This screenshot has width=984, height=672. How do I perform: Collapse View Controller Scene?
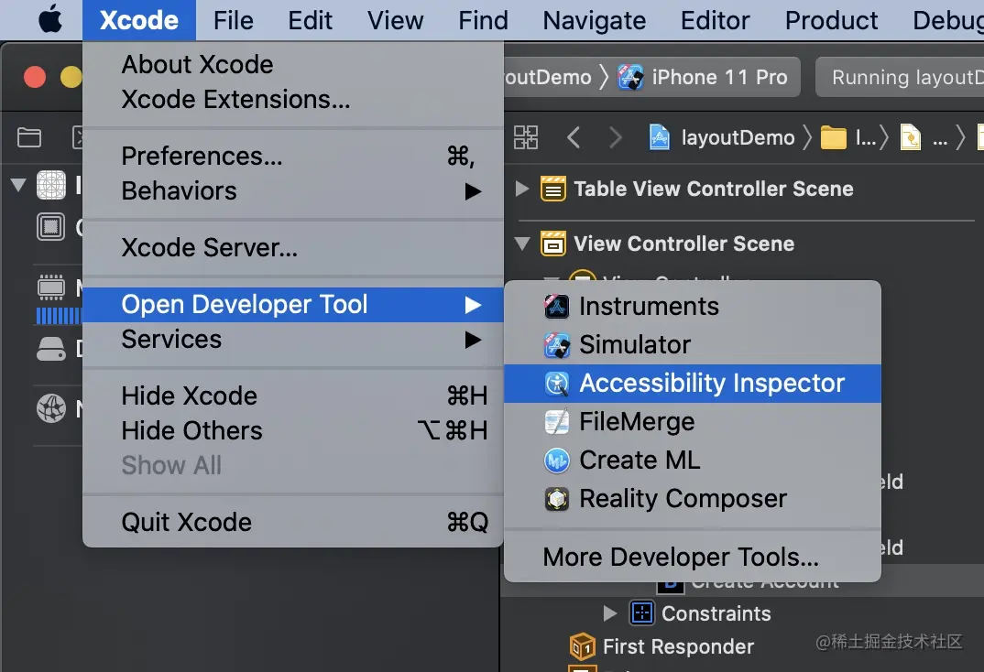522,244
